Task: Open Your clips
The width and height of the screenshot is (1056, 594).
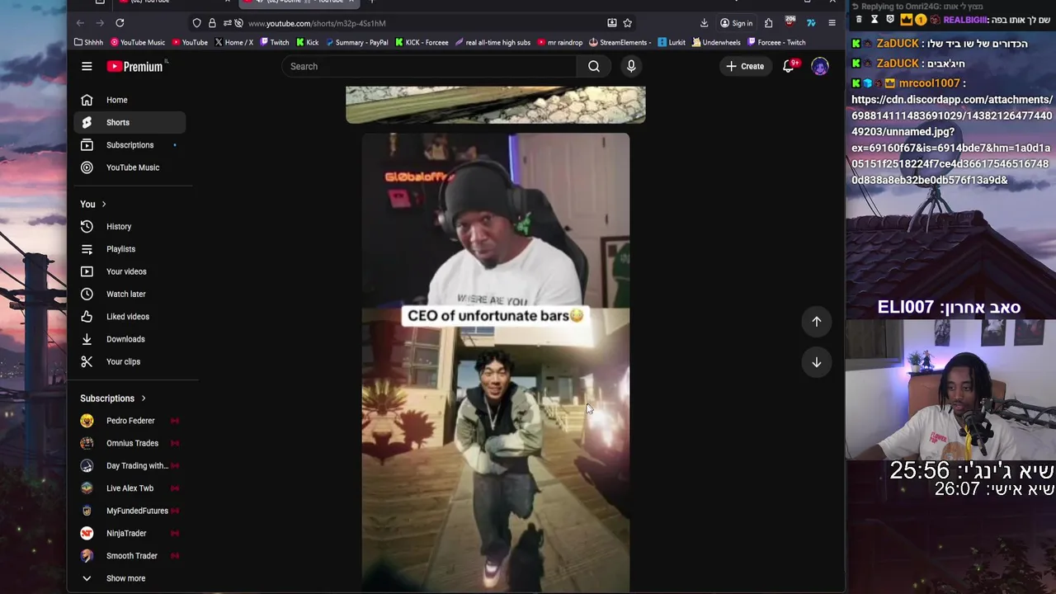Action: pos(130,361)
